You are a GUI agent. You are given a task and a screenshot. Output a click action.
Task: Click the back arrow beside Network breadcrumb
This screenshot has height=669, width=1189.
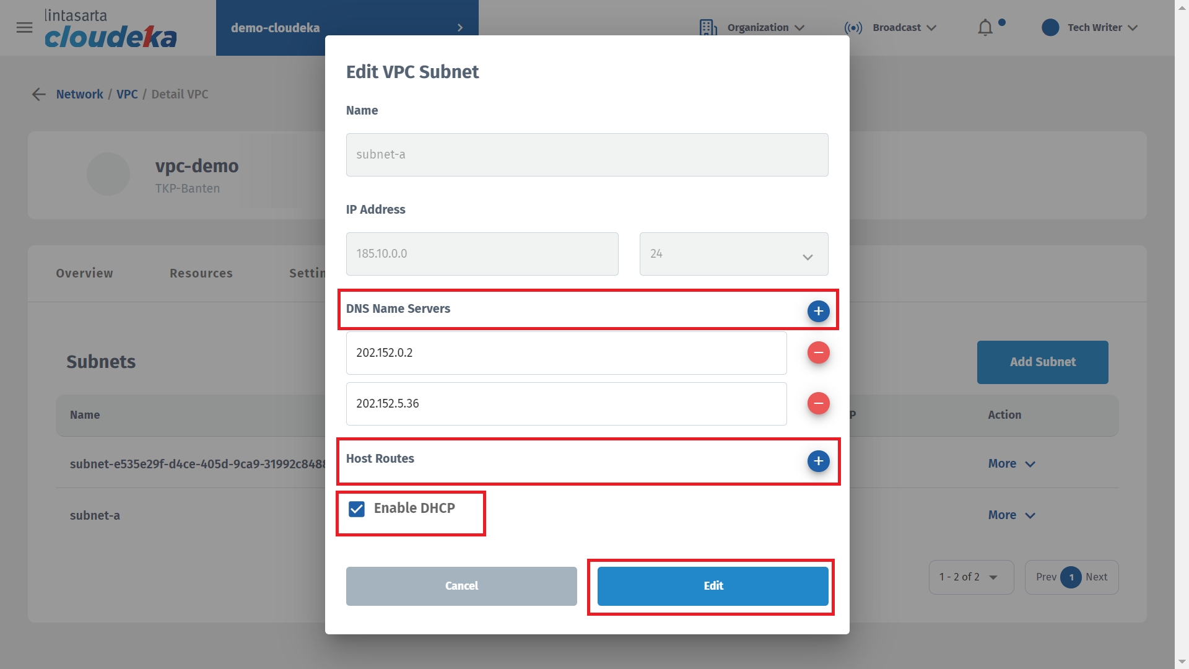[x=39, y=94]
